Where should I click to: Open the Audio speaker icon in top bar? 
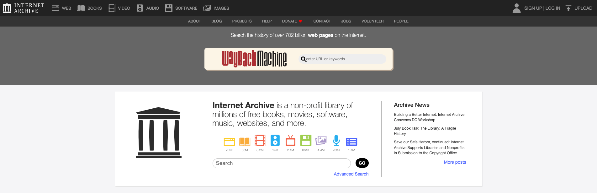[x=140, y=8]
